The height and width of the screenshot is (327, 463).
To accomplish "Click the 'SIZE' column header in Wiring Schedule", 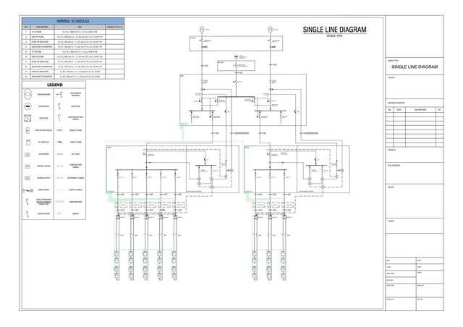I will (x=80, y=27).
